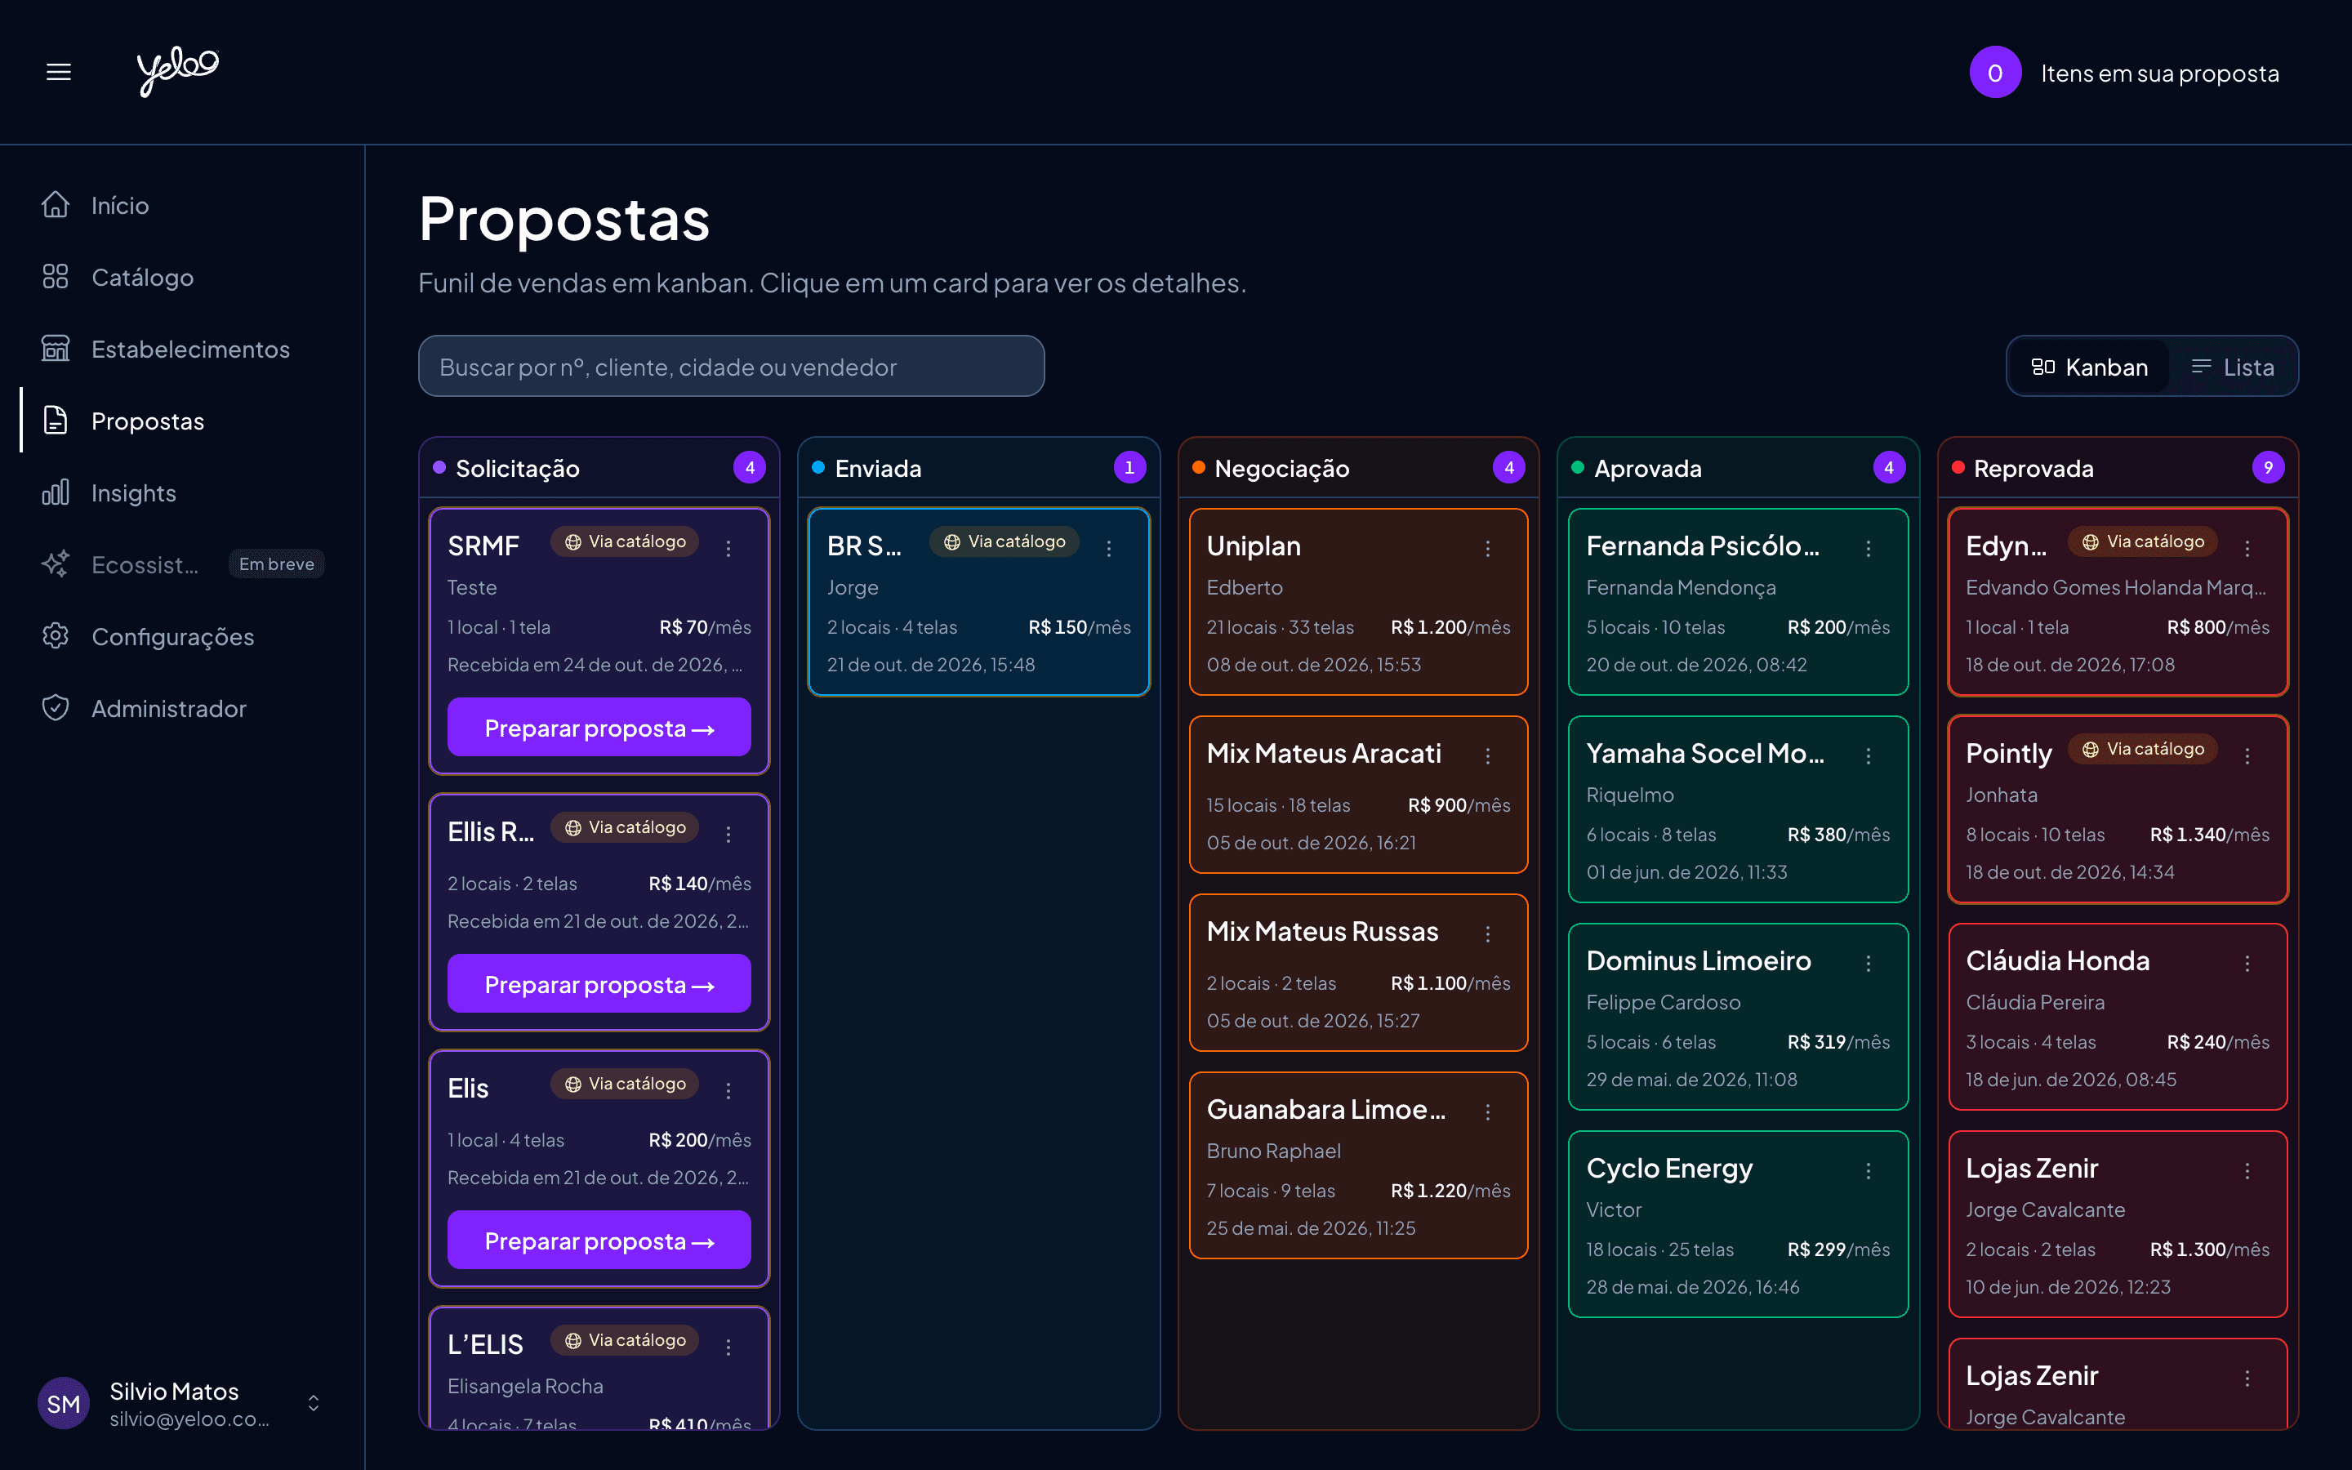Click the Catálogo grid icon
This screenshot has height=1470, width=2352.
pos(56,277)
